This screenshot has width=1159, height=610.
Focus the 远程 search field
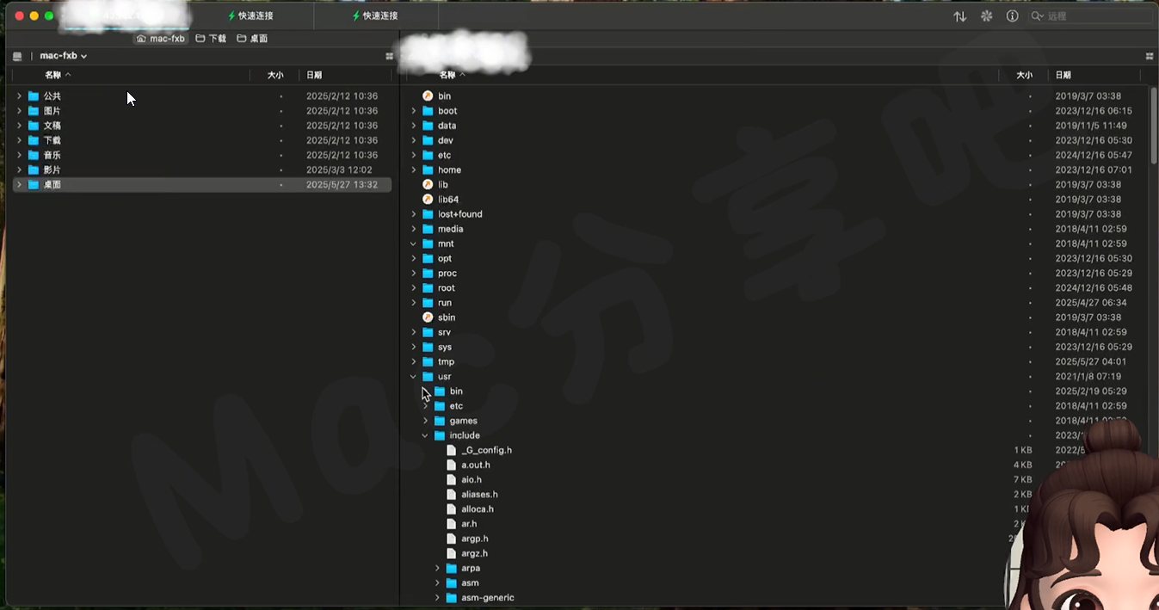(1091, 16)
